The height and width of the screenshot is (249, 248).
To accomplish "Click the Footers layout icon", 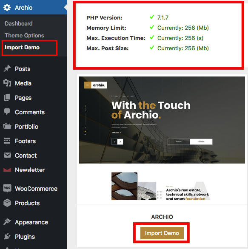I will tap(7, 141).
